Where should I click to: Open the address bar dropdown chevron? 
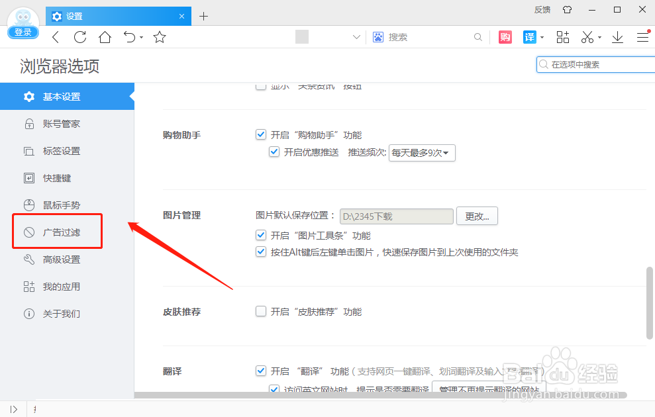point(356,37)
